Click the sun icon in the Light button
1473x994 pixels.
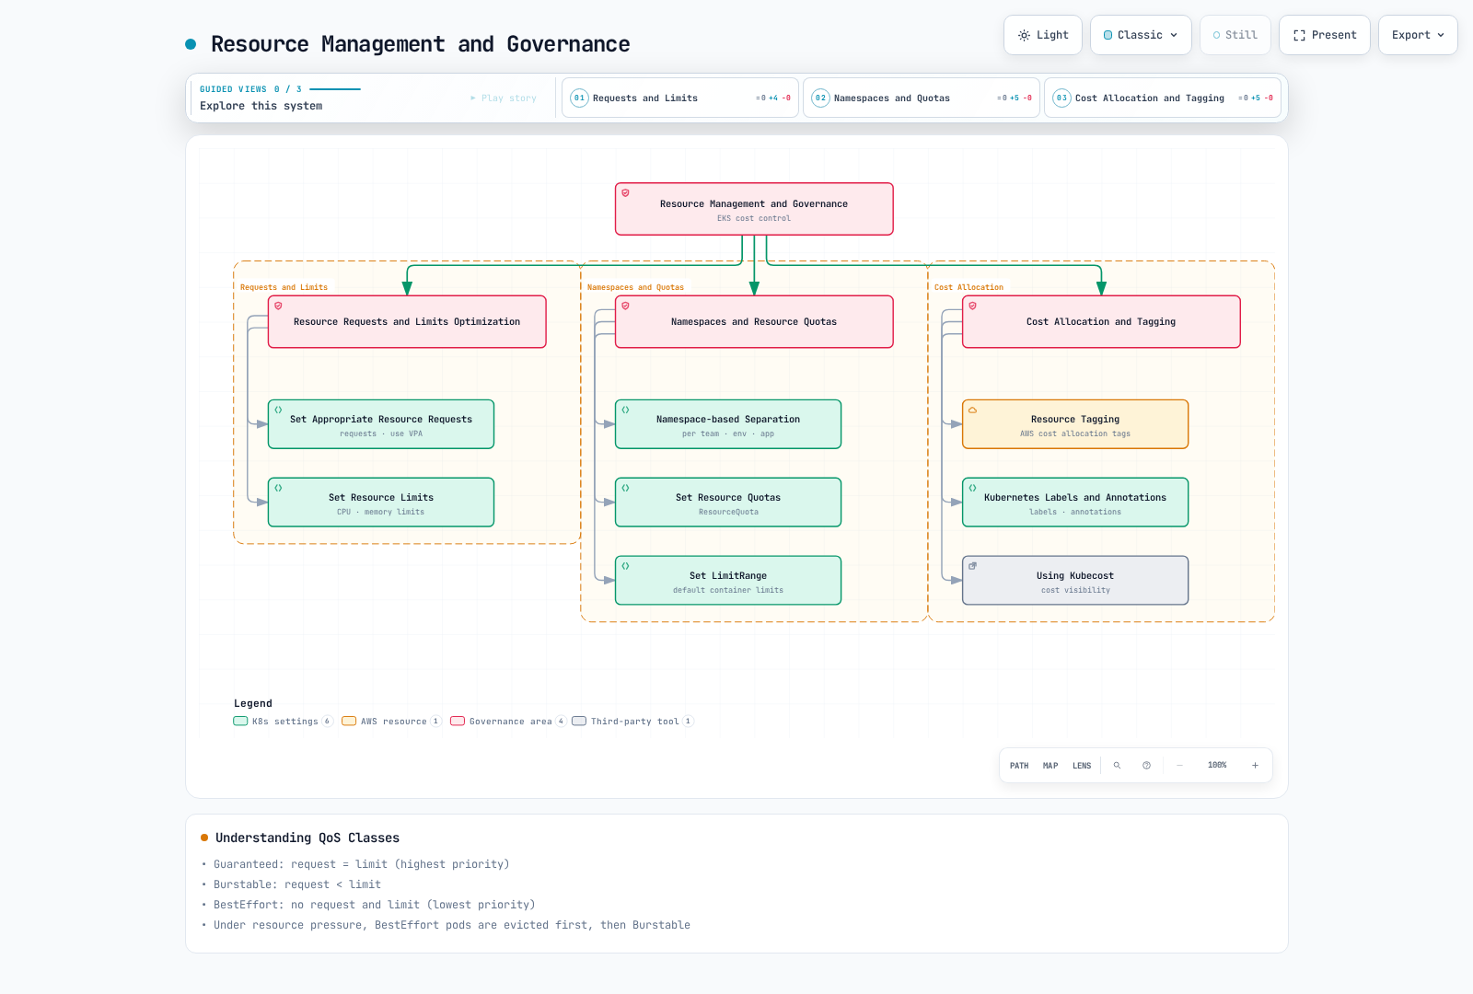(1024, 35)
